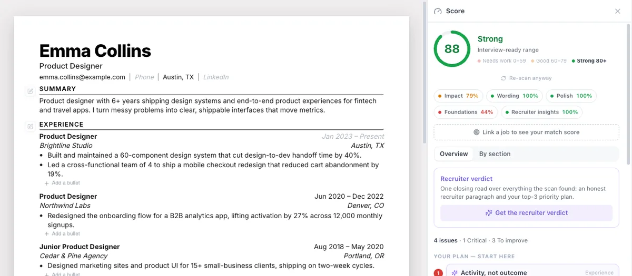This screenshot has height=276, width=632.
Task: Click Re-scan anyway
Action: 526,78
